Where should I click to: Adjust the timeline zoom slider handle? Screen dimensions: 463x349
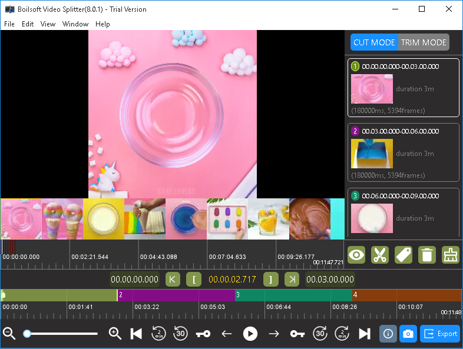[x=27, y=334]
